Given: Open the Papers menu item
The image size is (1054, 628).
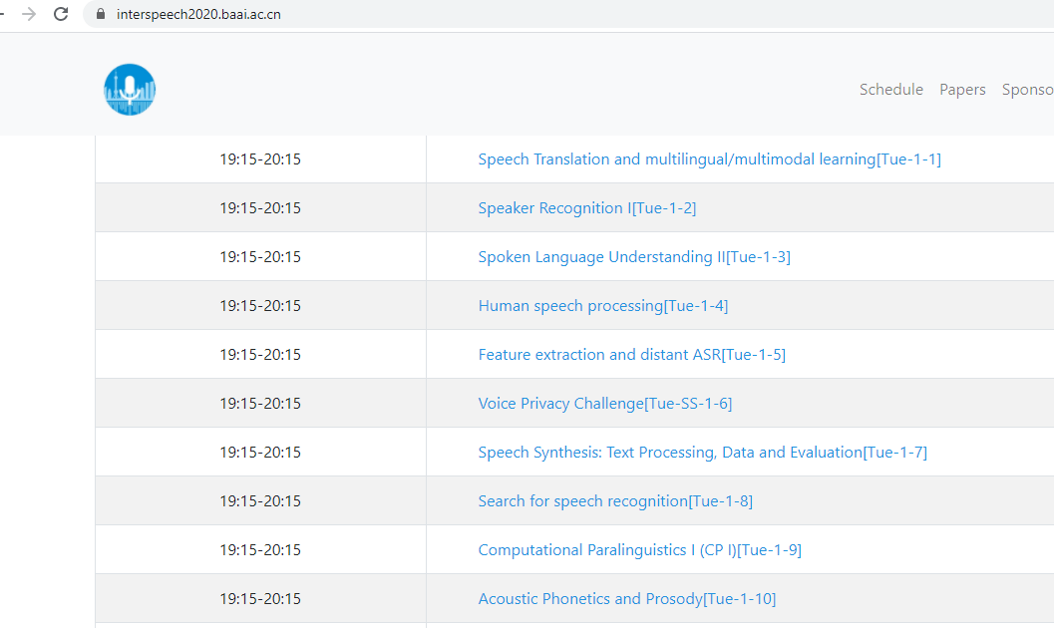Looking at the screenshot, I should (x=962, y=89).
